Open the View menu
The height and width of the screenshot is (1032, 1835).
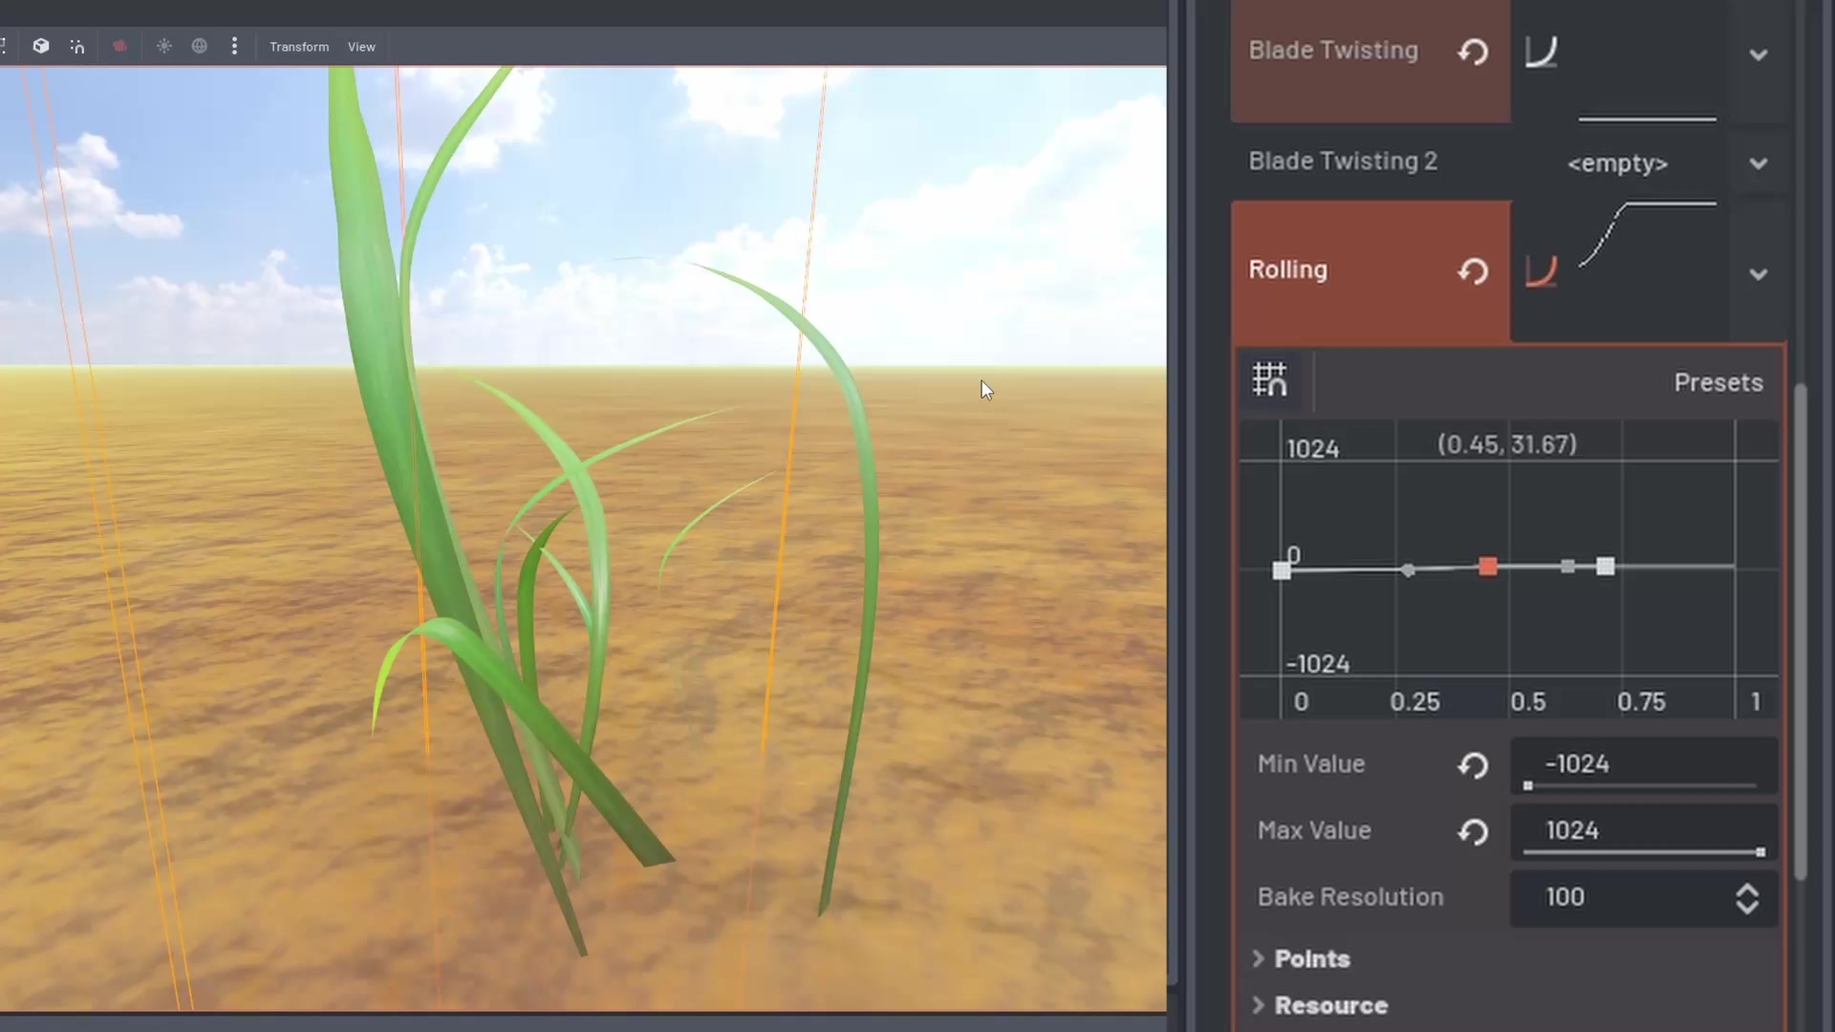pos(361,47)
